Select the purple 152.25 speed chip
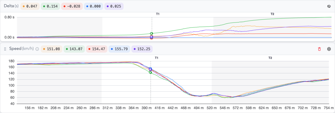Screen dimensions: 335x113 (142, 49)
